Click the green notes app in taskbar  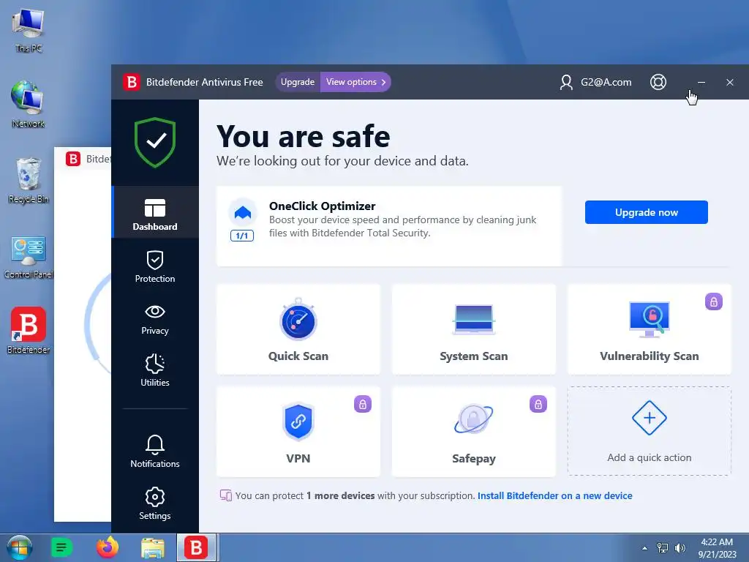[61, 547]
